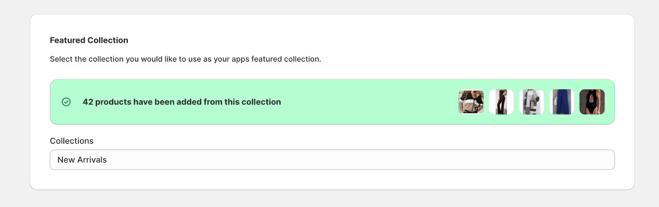Click the 'Select the collection' description text
The width and height of the screenshot is (659, 207).
(x=185, y=59)
